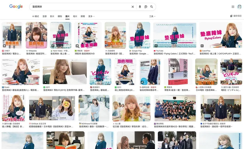Submit search with the magnifier icon
The image size is (244, 149).
click(x=152, y=7)
